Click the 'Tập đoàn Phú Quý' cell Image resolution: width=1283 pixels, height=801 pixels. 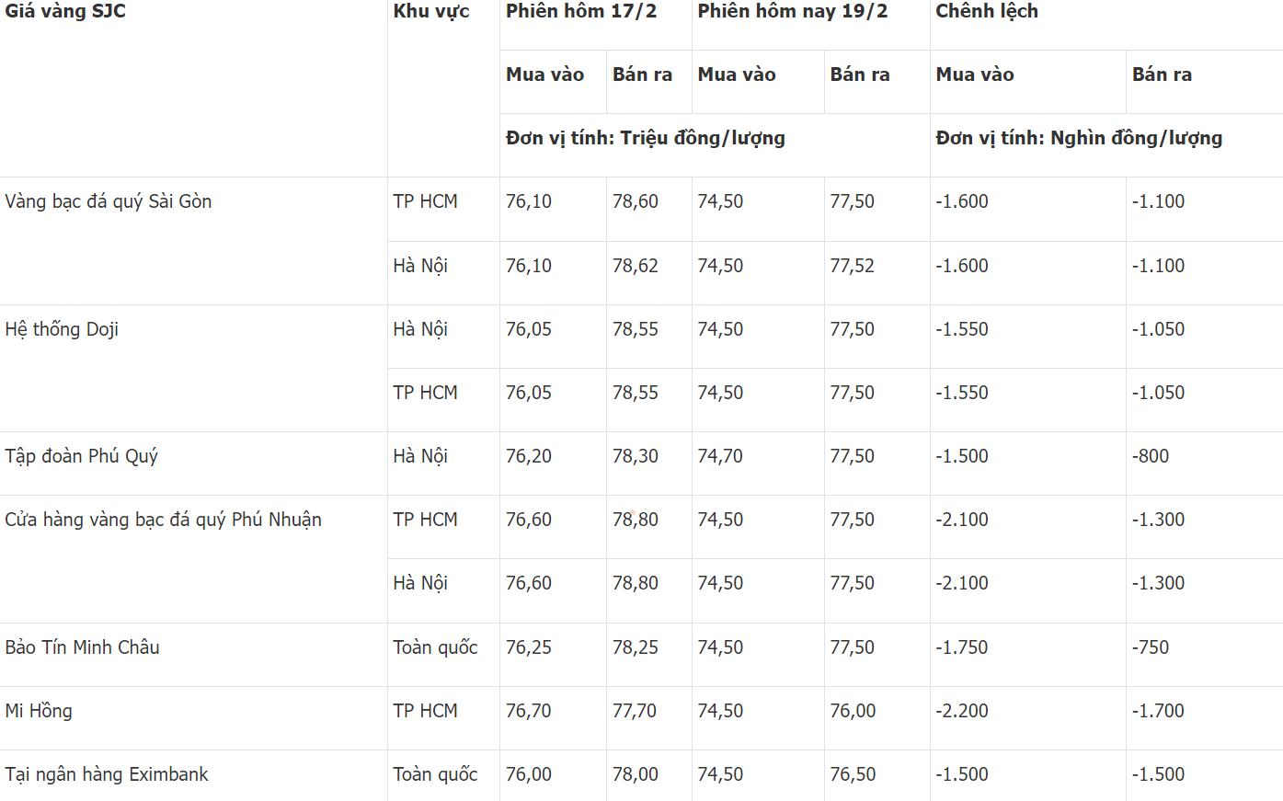(x=82, y=456)
